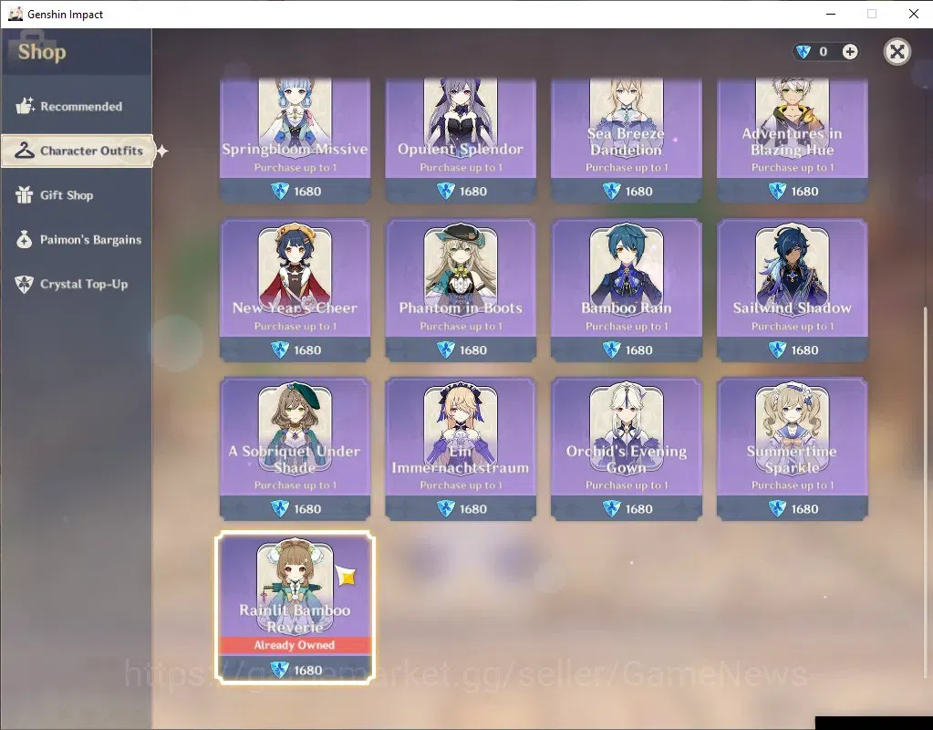Click the 1680 price under Rainlit Bamboo Reverie
The image size is (933, 730).
[308, 671]
